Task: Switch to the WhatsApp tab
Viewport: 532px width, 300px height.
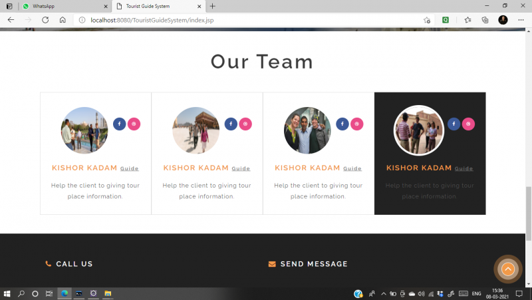Action: [65, 6]
